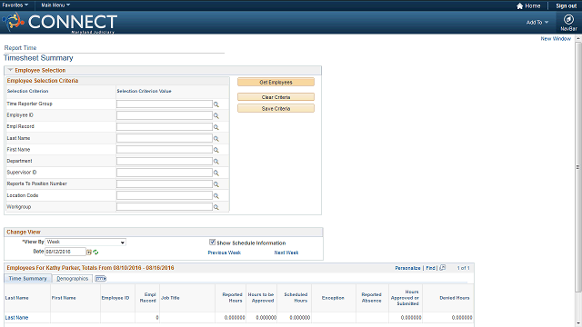Open lookup for Reports To Position Number
582x327 pixels.
(x=216, y=184)
